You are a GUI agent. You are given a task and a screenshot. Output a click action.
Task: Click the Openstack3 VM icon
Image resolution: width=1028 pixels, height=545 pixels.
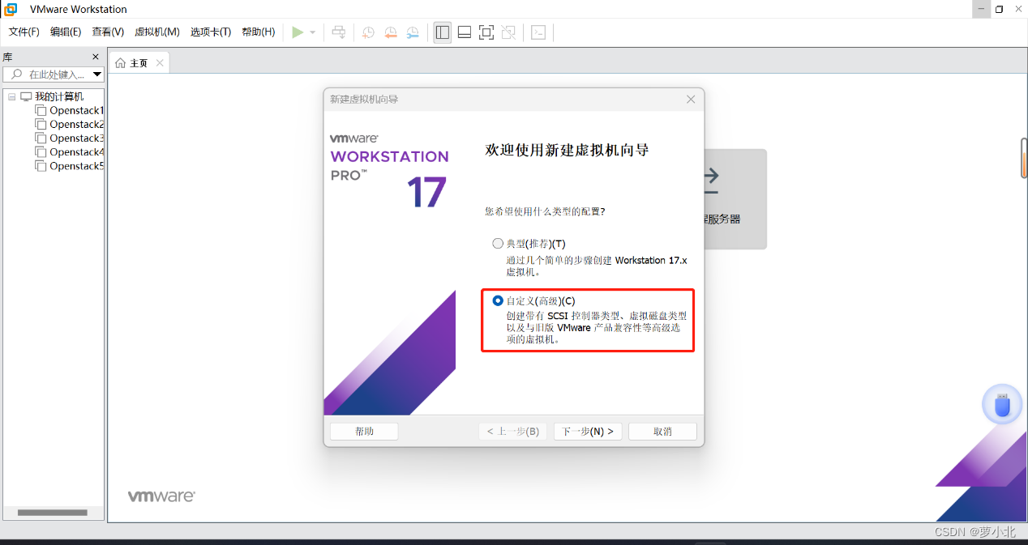point(41,138)
